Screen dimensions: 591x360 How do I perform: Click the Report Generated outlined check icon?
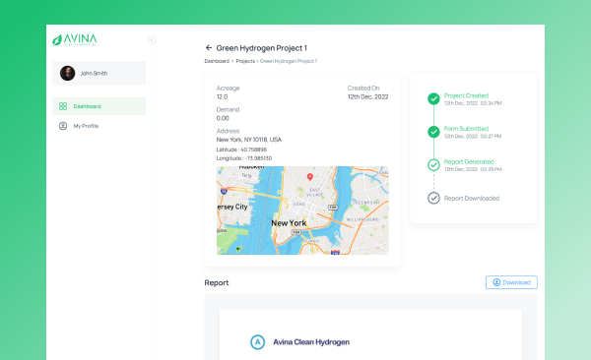[x=433, y=165]
